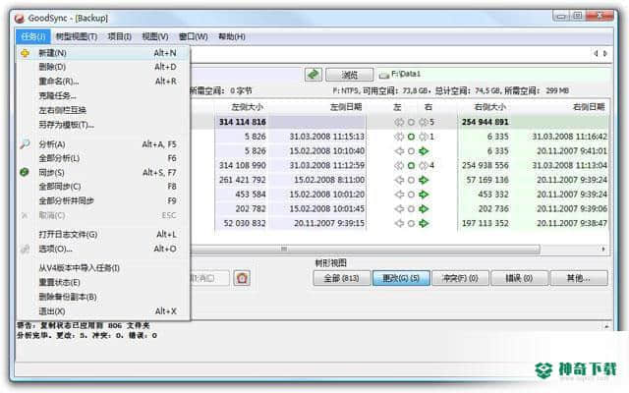Click the GoodSync logo in the title bar
629x393 pixels.
(20, 18)
